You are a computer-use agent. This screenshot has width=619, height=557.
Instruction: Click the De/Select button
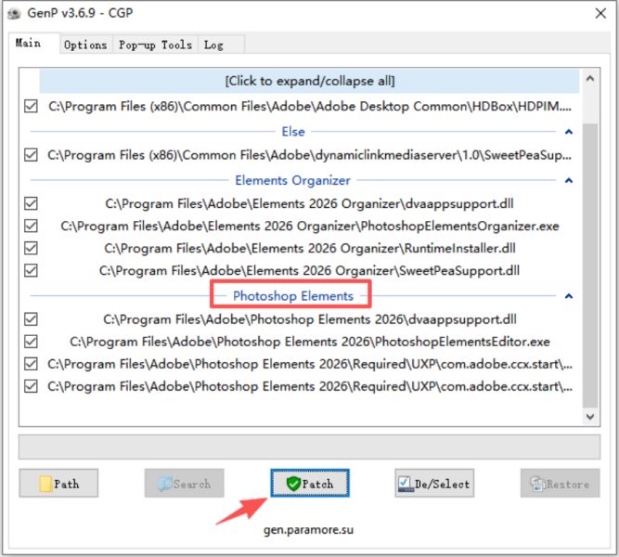click(434, 483)
